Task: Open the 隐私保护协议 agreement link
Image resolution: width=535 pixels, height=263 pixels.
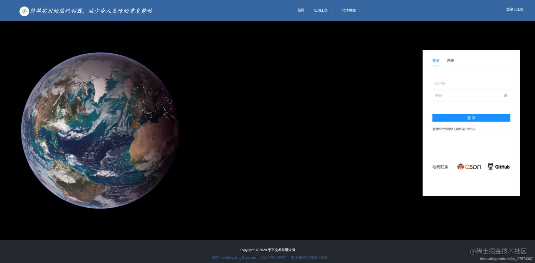Action: 464,129
